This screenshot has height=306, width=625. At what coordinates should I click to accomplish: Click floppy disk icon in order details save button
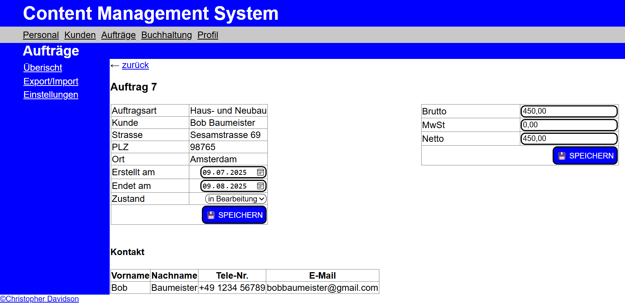[x=211, y=215]
